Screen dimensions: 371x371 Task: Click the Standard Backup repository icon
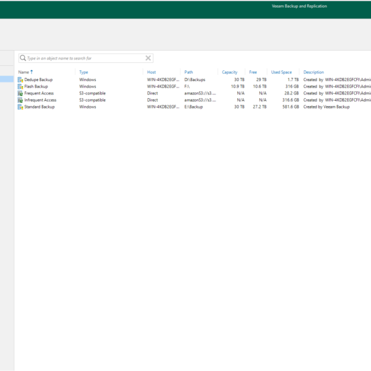click(x=20, y=107)
